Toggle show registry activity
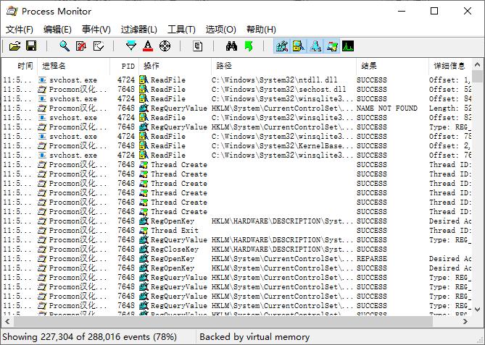Viewport: 485px width, 345px height. (x=281, y=46)
